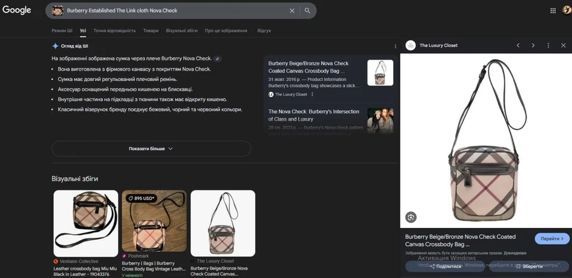This screenshot has height=278, width=572.
Task: Go to next image in side panel
Action: tap(533, 46)
